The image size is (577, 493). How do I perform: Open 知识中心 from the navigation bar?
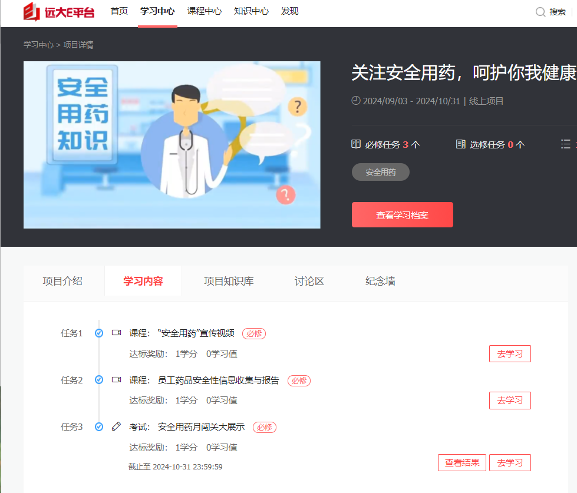tap(251, 11)
